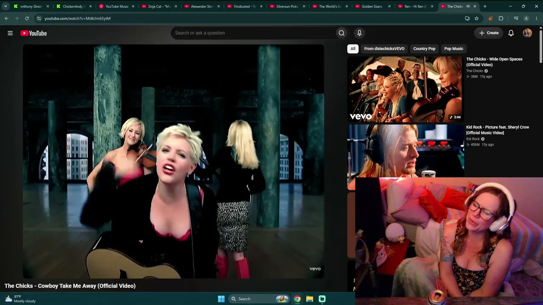Switch to the Golden Skans tab
This screenshot has height=305, width=543.
click(x=373, y=6)
